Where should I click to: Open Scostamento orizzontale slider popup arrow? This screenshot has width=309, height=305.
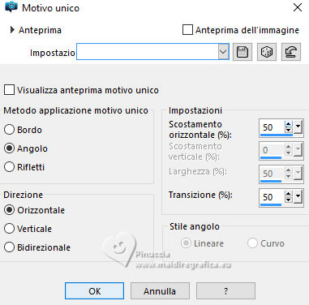298,127
